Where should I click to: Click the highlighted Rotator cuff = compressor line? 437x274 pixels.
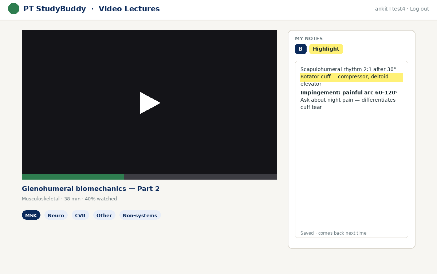[351, 77]
